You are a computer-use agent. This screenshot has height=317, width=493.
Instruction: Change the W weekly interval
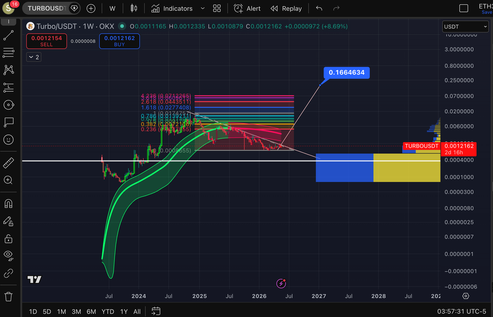tap(112, 8)
